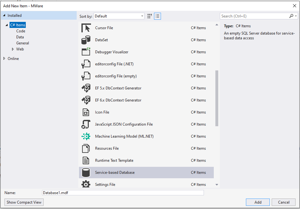The height and width of the screenshot is (209, 300).
Task: Select the Debugger Visualizer label
Action: pos(112,52)
